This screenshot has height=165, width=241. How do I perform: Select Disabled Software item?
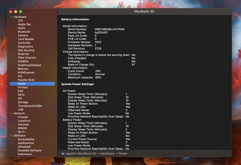tap(30, 151)
